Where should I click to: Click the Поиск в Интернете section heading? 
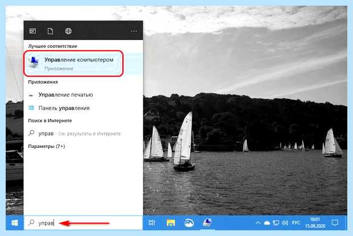point(50,121)
